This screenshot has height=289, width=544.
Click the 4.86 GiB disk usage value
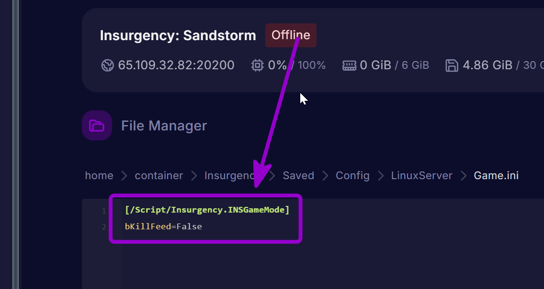(487, 65)
